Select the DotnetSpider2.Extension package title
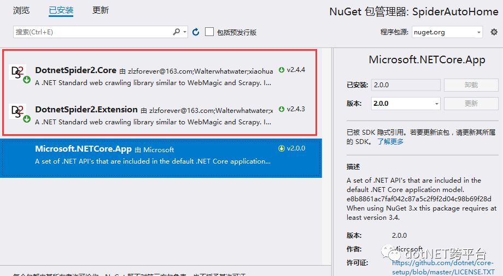The width and height of the screenshot is (503, 276). point(86,110)
